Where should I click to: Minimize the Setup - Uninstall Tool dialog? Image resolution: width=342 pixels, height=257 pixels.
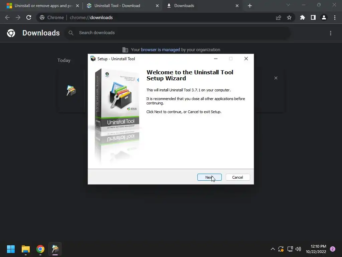pyautogui.click(x=216, y=59)
